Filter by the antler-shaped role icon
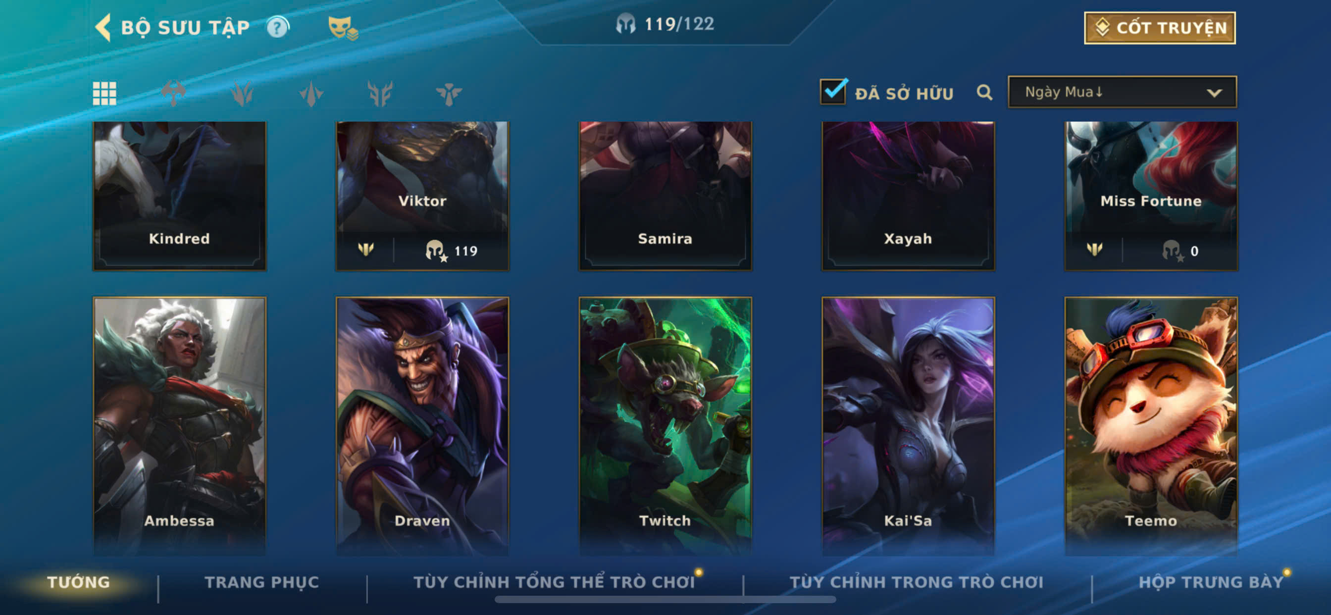 point(380,94)
